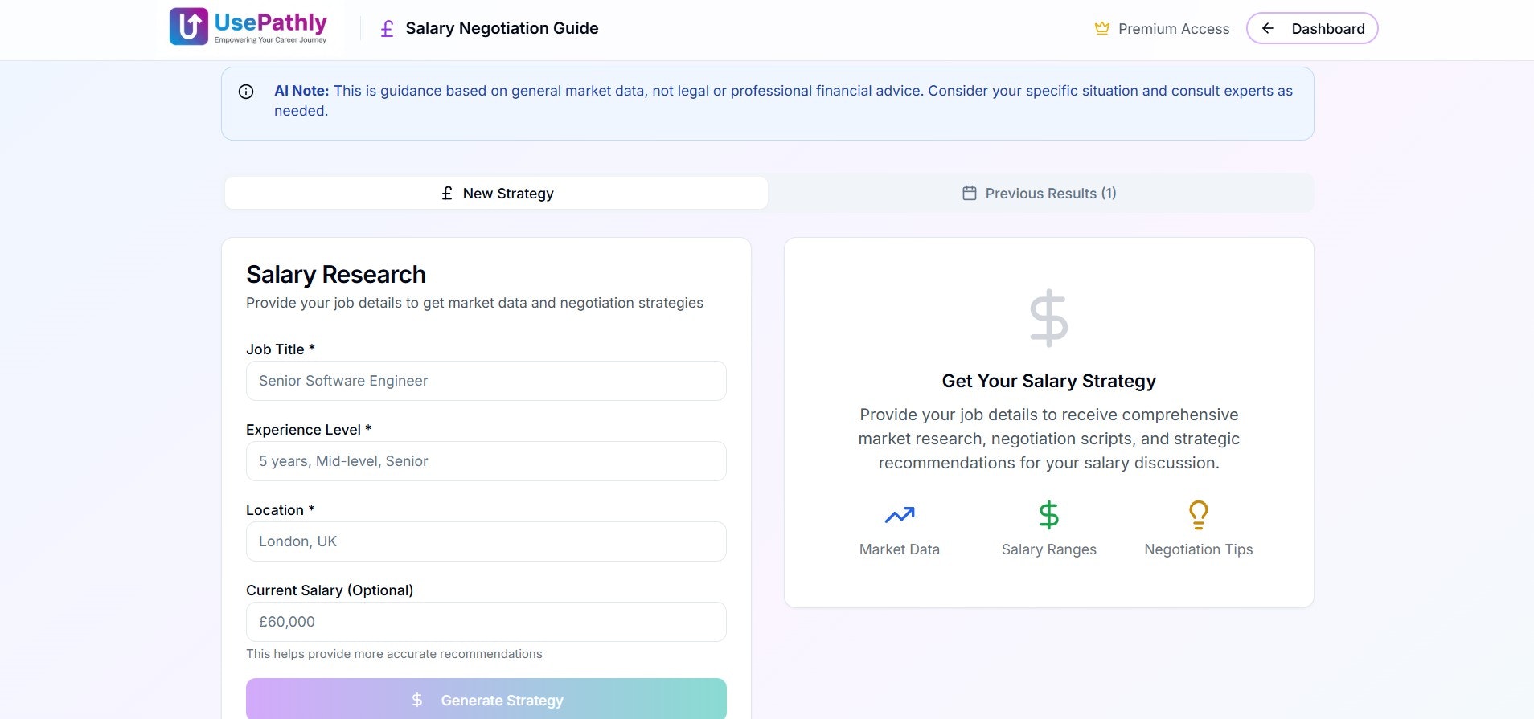Click the Generate Strategy button
1534x719 pixels.
(486, 699)
